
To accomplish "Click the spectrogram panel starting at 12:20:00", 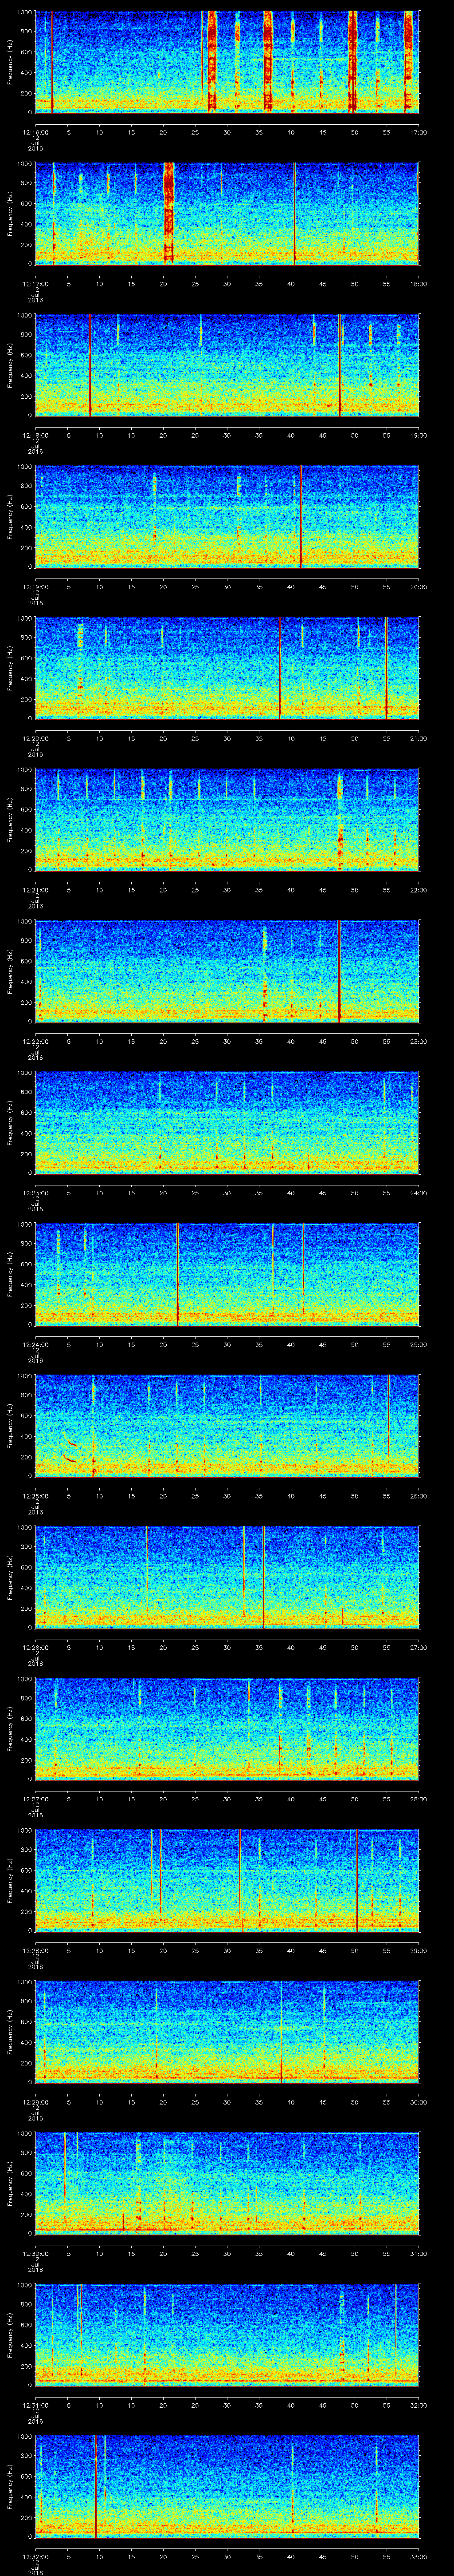I will click(227, 668).
